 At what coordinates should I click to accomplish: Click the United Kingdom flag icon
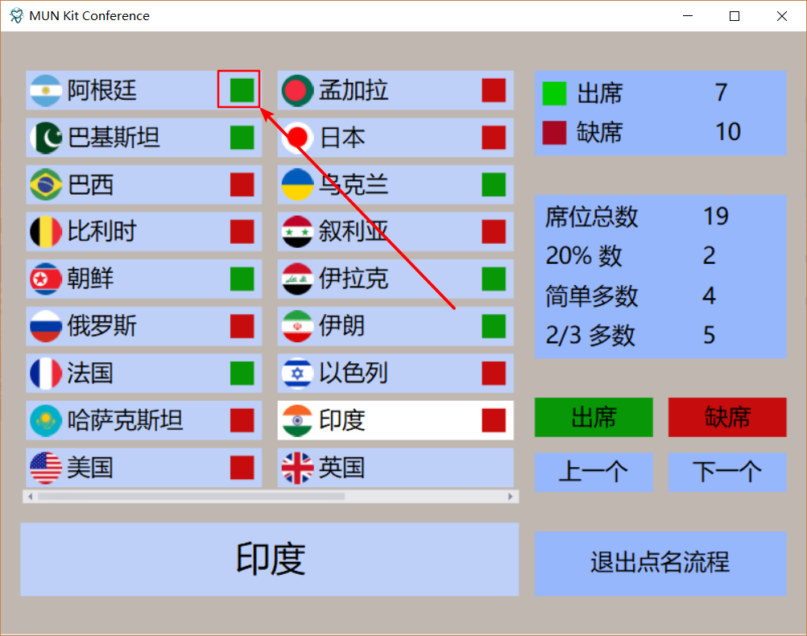296,468
